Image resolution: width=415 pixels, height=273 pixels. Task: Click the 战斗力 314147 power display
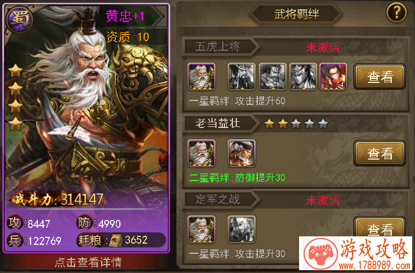point(57,199)
